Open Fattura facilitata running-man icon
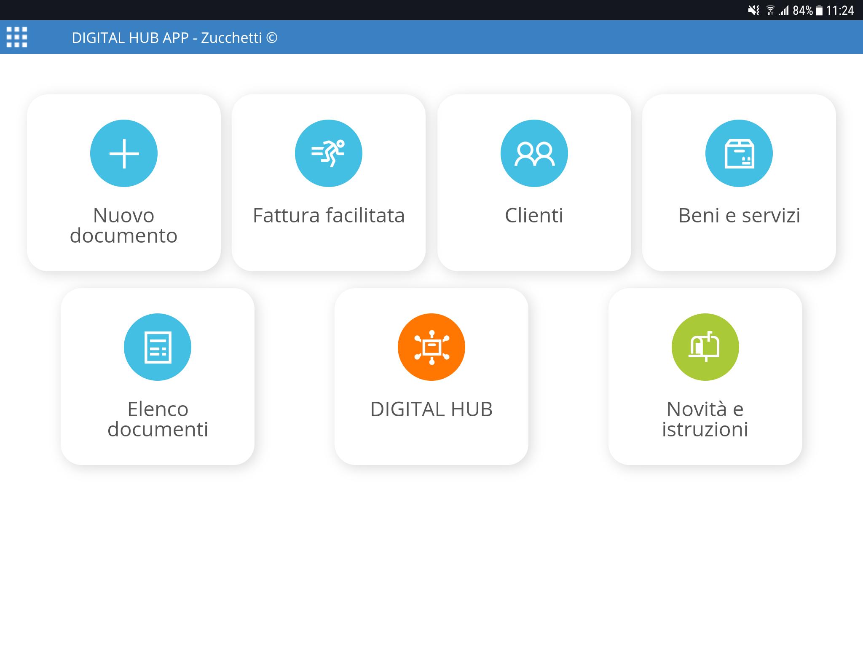Viewport: 863px width, 647px height. point(329,153)
